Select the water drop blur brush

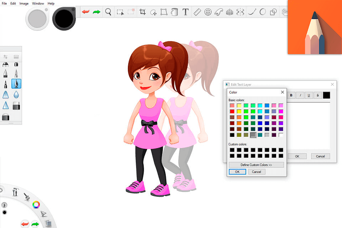(16, 94)
